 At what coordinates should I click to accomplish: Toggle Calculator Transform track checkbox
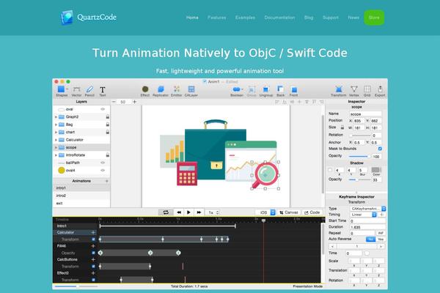click(x=93, y=240)
